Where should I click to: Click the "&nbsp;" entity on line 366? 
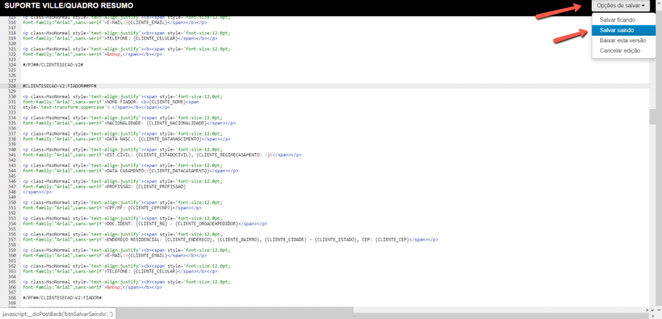point(114,288)
